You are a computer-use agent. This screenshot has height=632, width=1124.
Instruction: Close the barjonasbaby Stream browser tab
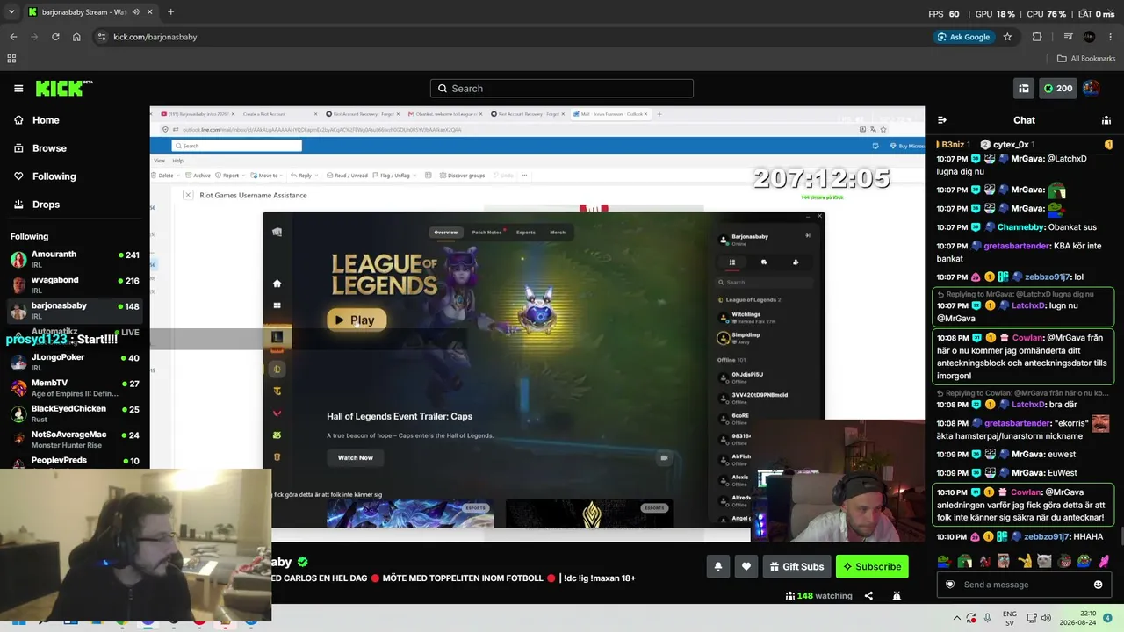point(148,12)
